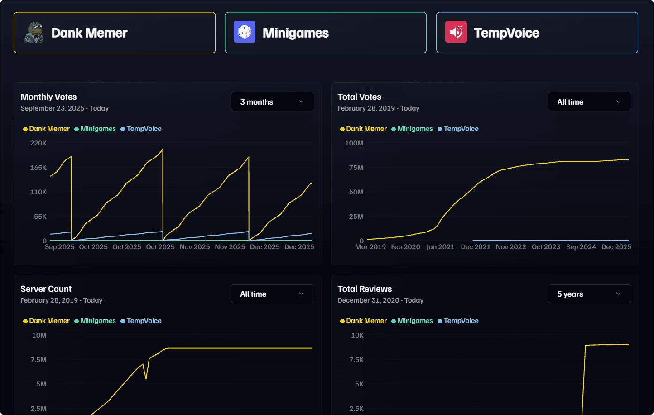Click the chevron in Total Votes All time selector
Image resolution: width=654 pixels, height=415 pixels.
click(x=618, y=101)
